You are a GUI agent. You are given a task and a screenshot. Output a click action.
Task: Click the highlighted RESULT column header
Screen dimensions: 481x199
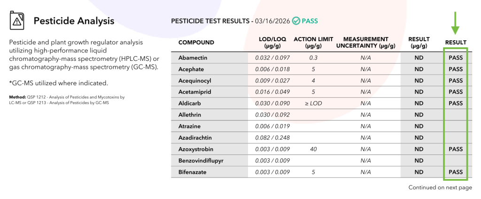456,43
